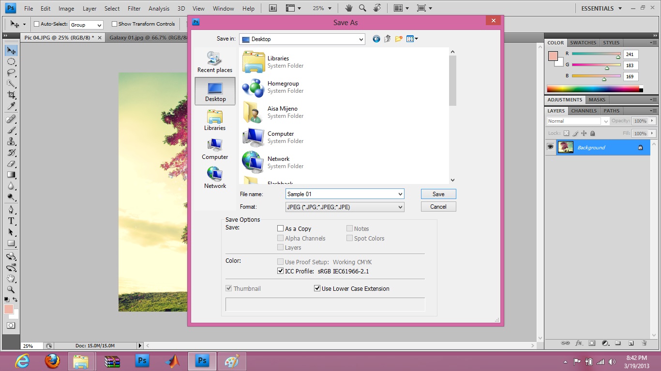The width and height of the screenshot is (661, 371).
Task: Hide the Background layer with eye icon
Action: tap(550, 147)
